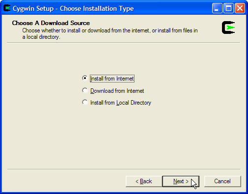The width and height of the screenshot is (248, 194).
Task: Click Cygwin icon in title bar
Action: 7,8
